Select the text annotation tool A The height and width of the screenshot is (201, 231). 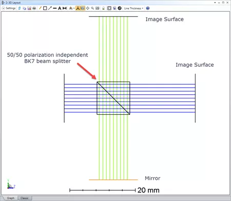(60, 8)
